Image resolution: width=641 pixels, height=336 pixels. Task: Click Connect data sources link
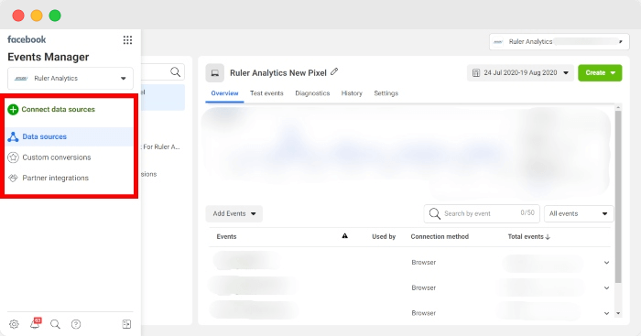click(58, 110)
